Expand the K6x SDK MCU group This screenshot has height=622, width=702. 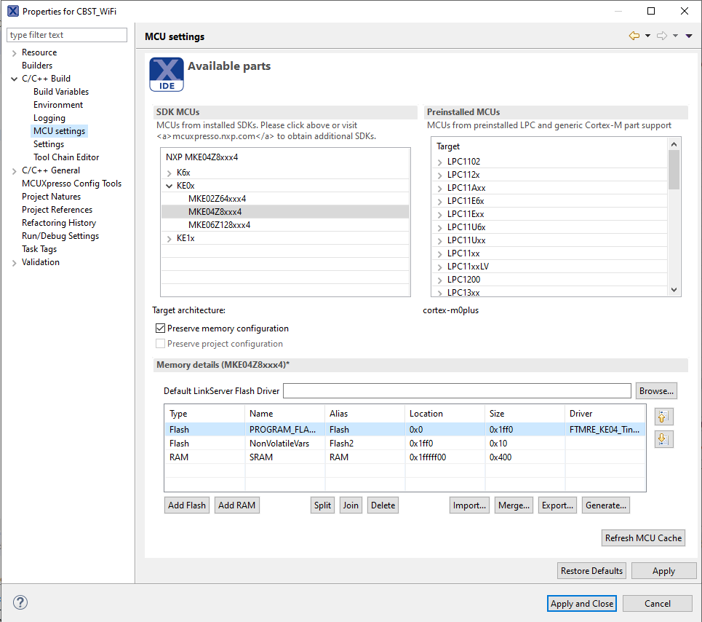[x=169, y=173]
